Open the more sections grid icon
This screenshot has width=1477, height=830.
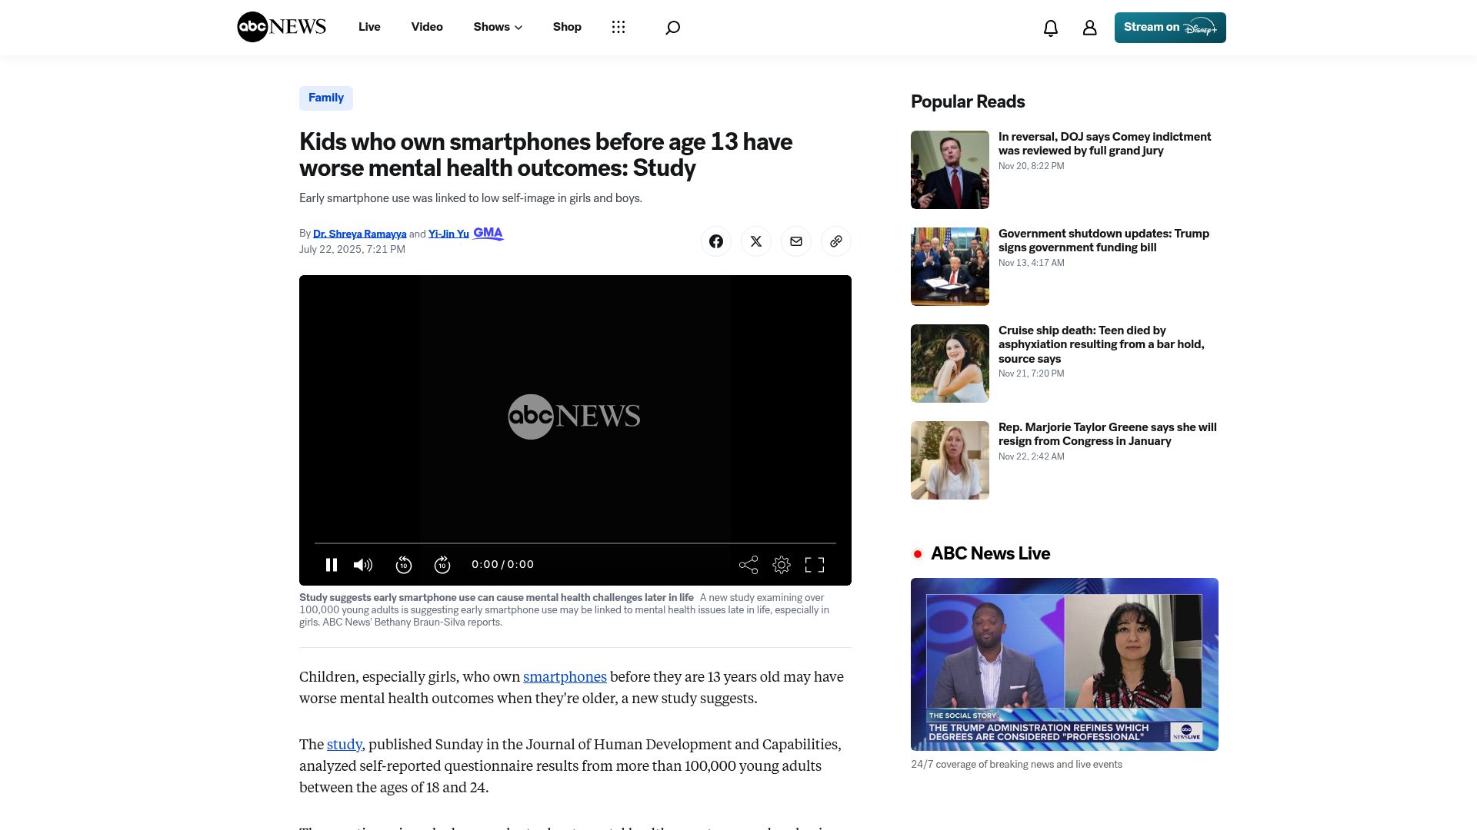click(x=618, y=27)
